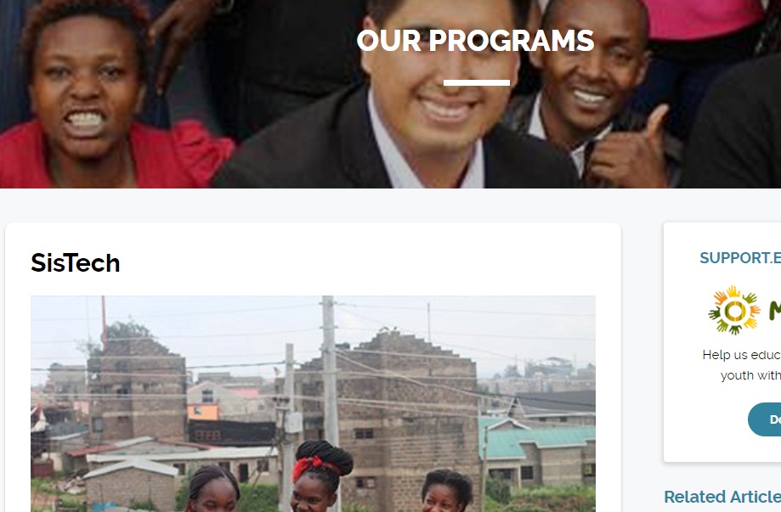Click white underline bar below Our Programs

(477, 82)
